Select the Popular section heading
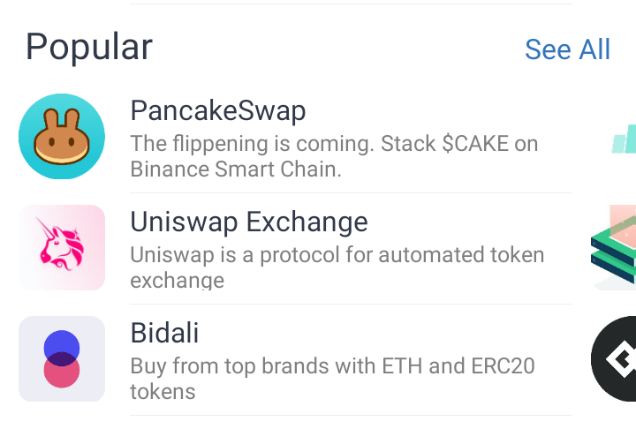Screen dimensions: 636x429 89,48
